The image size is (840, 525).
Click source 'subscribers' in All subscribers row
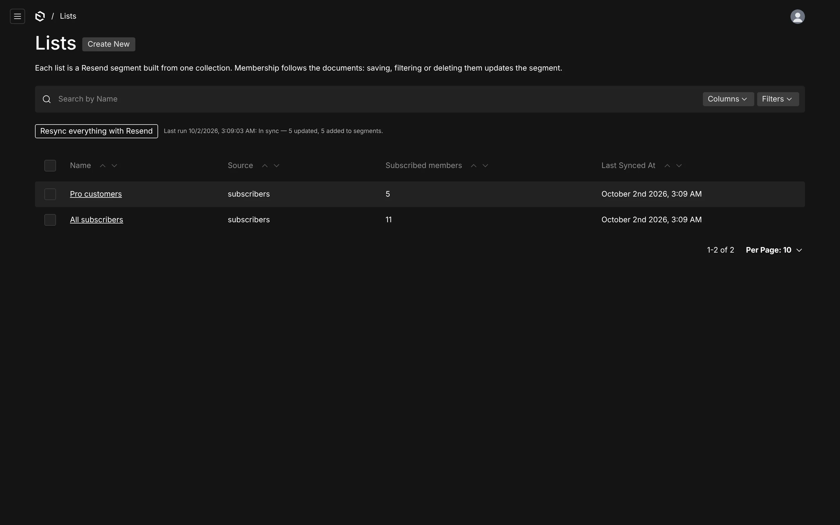coord(249,220)
